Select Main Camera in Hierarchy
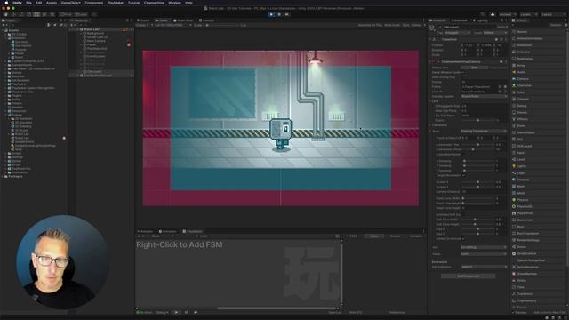Image resolution: width=569 pixels, height=320 pixels. (x=96, y=41)
